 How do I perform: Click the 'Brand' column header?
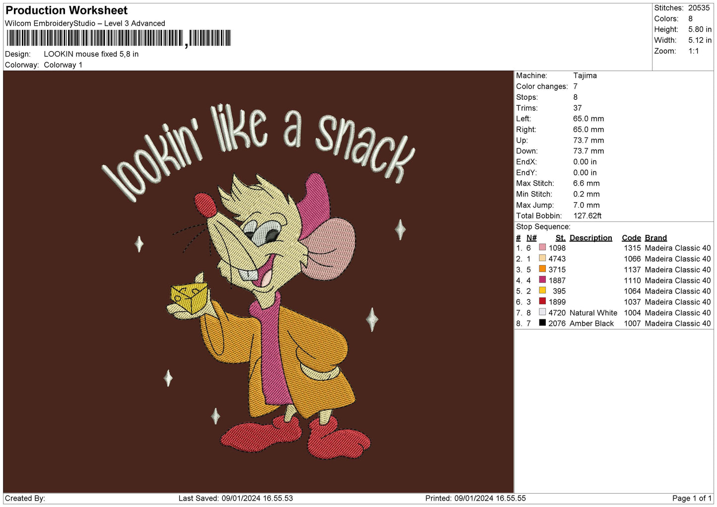tap(656, 238)
